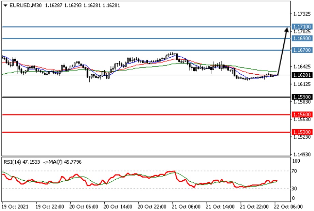This screenshot has width=314, height=211.
Task: Click the 1.16425 price axis value
Action: (x=302, y=67)
